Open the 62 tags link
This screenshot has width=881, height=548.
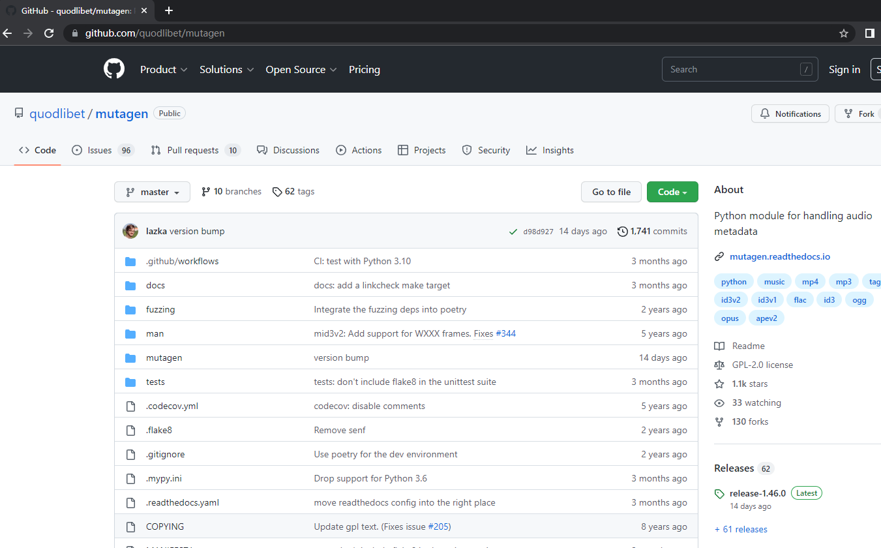click(x=293, y=192)
